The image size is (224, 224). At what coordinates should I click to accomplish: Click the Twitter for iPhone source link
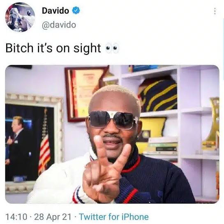click(x=114, y=217)
